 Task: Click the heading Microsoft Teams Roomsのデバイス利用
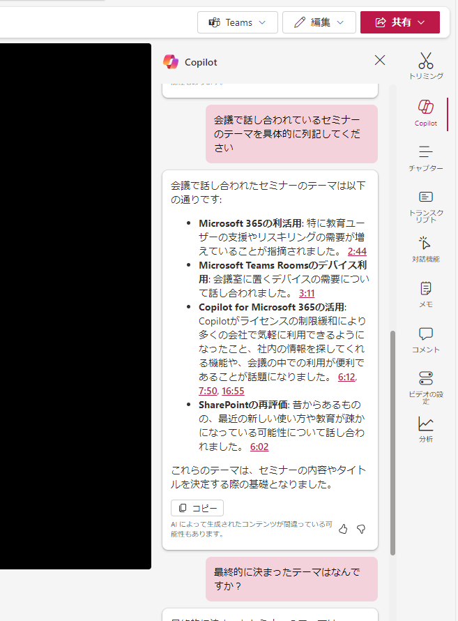282,272
